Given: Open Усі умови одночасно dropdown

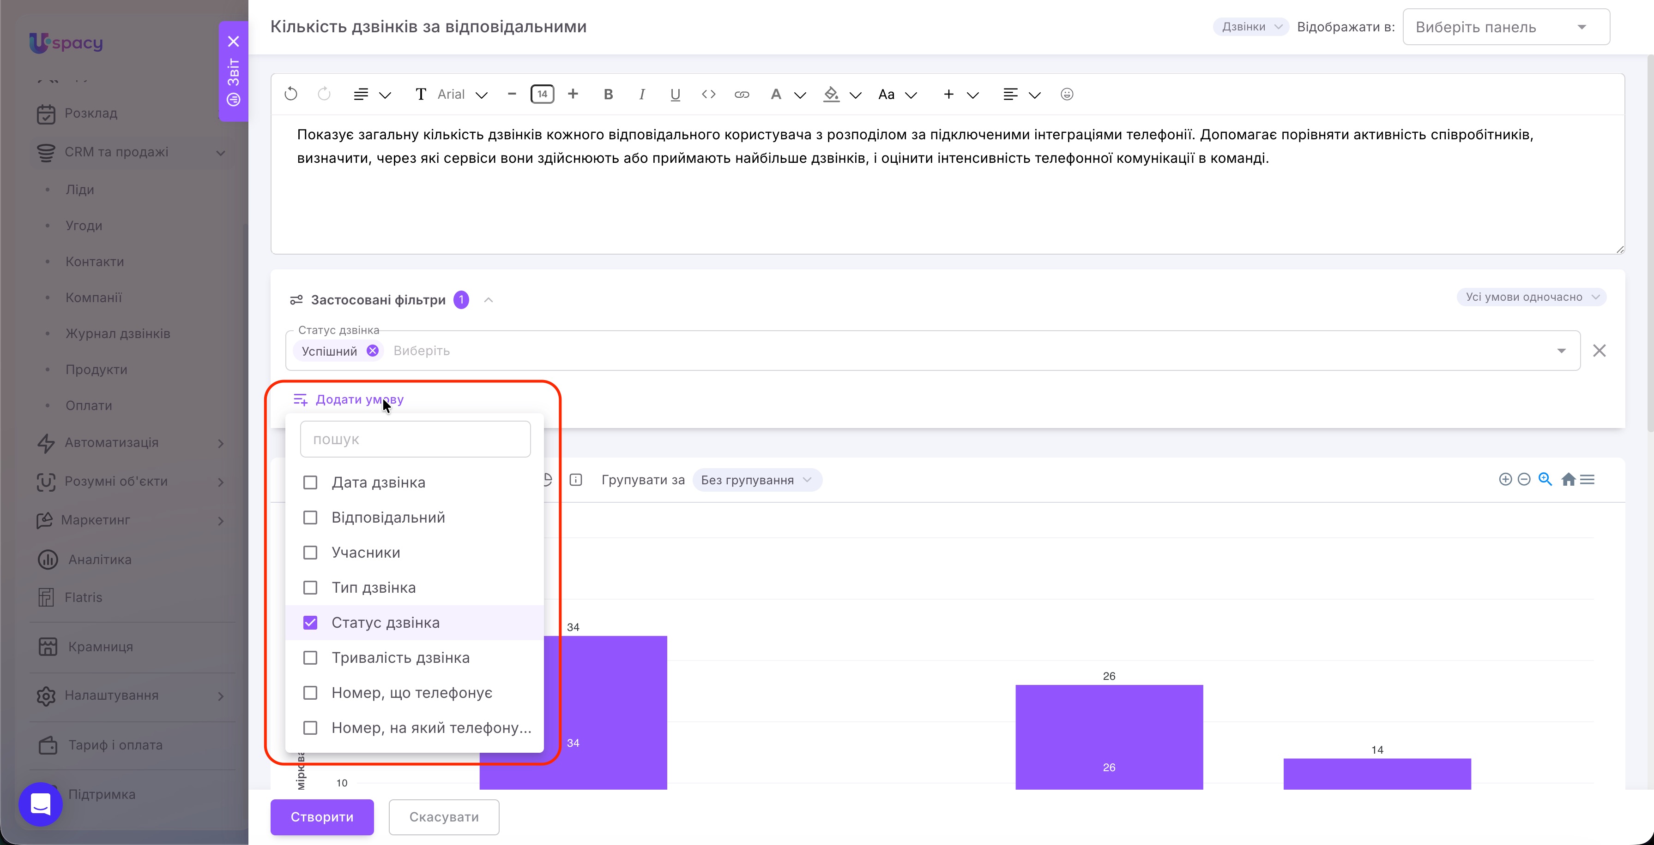Looking at the screenshot, I should (1531, 297).
